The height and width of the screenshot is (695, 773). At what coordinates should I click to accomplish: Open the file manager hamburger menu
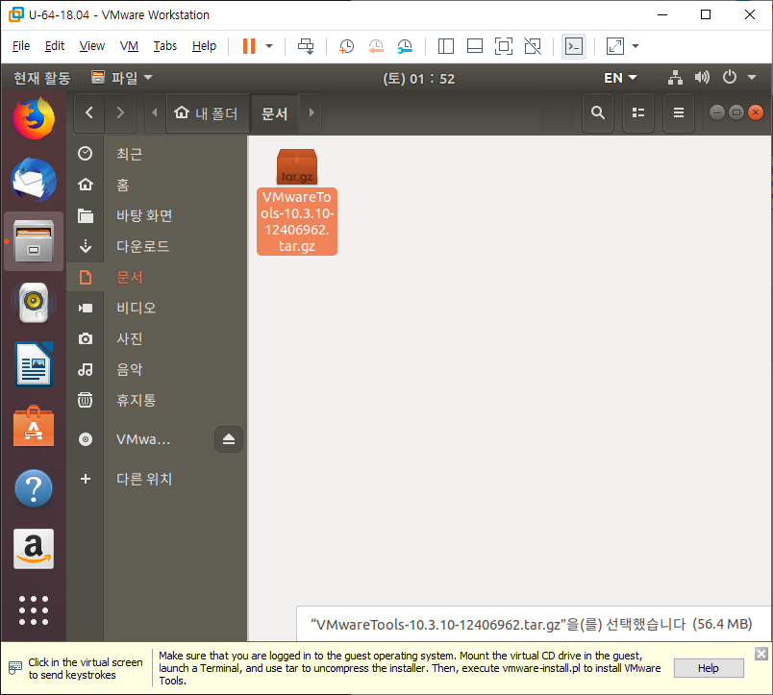point(679,112)
